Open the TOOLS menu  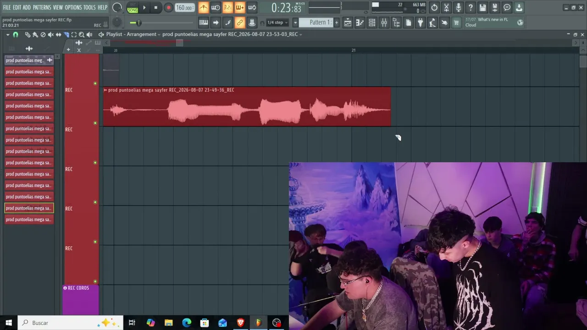pos(89,7)
